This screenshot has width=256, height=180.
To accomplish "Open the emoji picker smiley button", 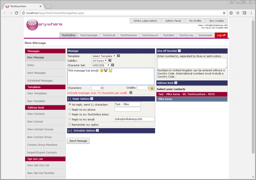I will [152, 88].
